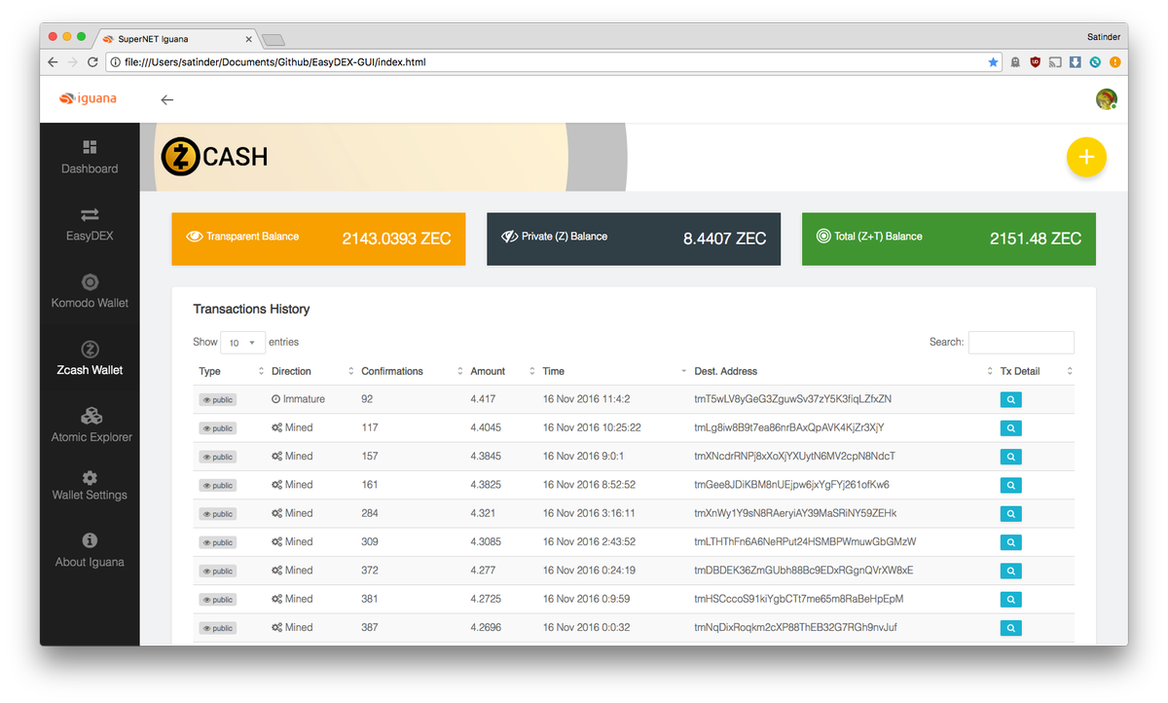Click the site info icon in address bar
This screenshot has width=1168, height=703.
click(x=115, y=61)
